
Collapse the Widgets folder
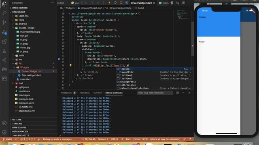(x=25, y=67)
